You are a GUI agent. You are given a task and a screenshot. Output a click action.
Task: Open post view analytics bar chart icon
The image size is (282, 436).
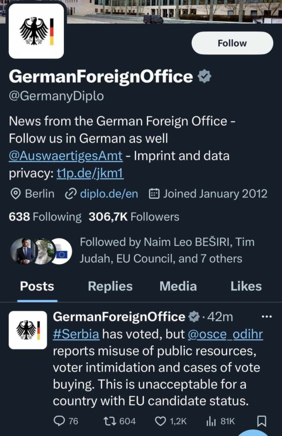[211, 421]
